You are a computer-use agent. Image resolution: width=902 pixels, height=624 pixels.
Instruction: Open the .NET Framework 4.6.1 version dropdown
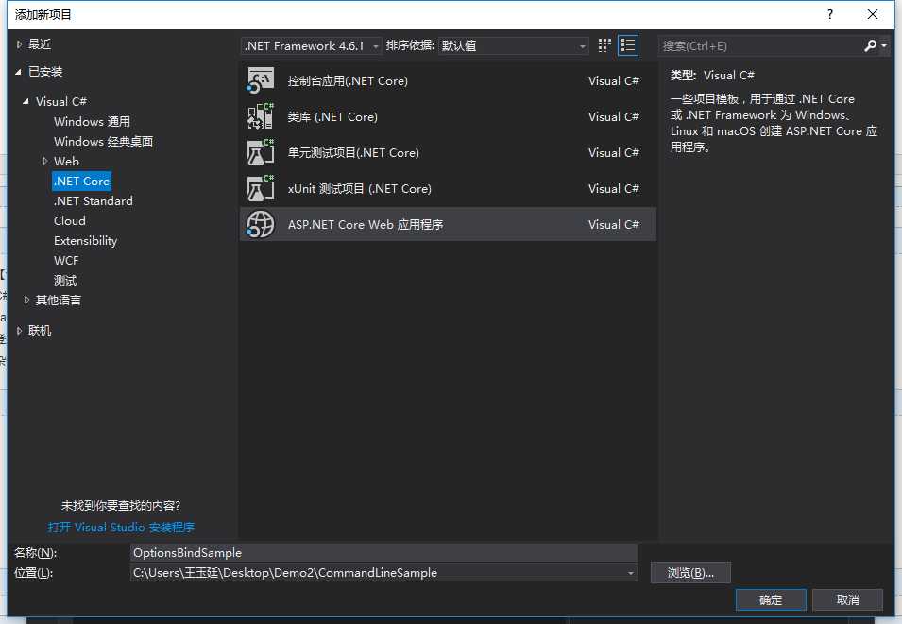(x=311, y=45)
